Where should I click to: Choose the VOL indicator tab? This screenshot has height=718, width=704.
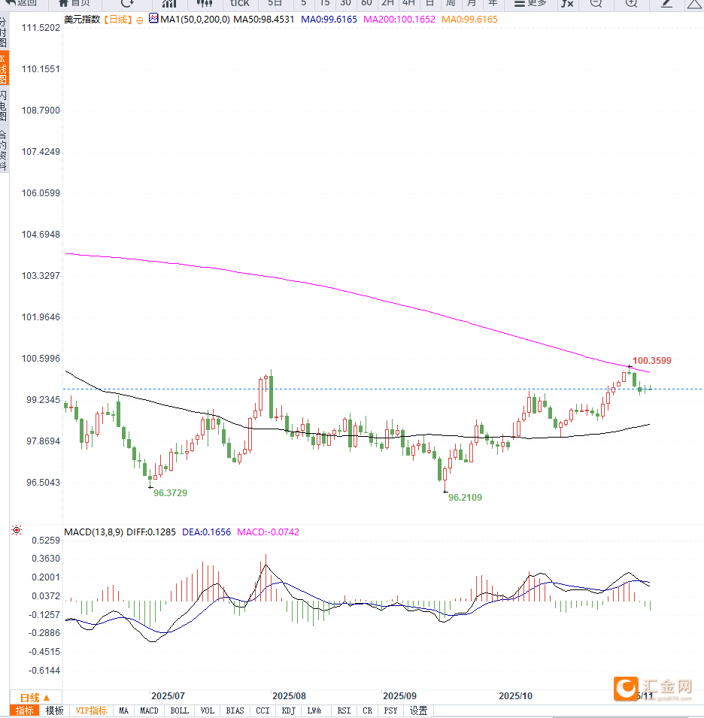pos(207,710)
